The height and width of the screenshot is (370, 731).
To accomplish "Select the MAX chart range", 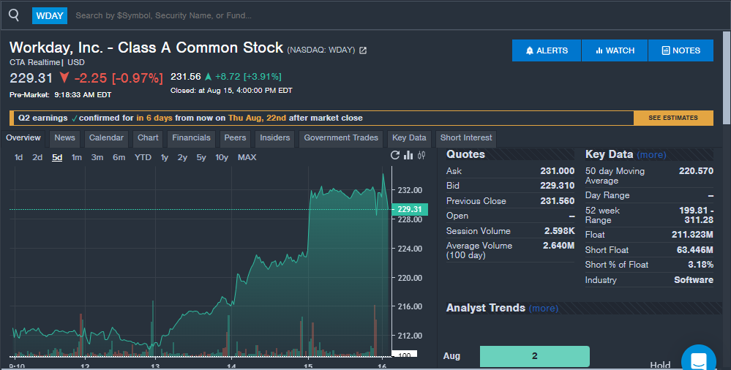I will [x=247, y=157].
